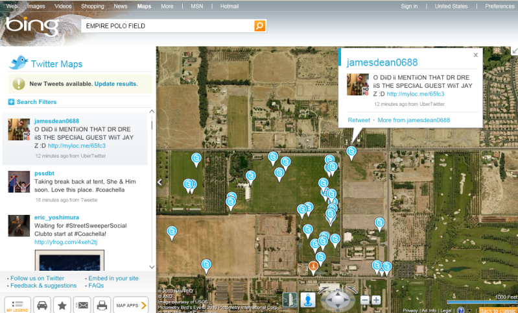Click Ad Info footer link
Image resolution: width=518 pixels, height=313 pixels.
429,310
